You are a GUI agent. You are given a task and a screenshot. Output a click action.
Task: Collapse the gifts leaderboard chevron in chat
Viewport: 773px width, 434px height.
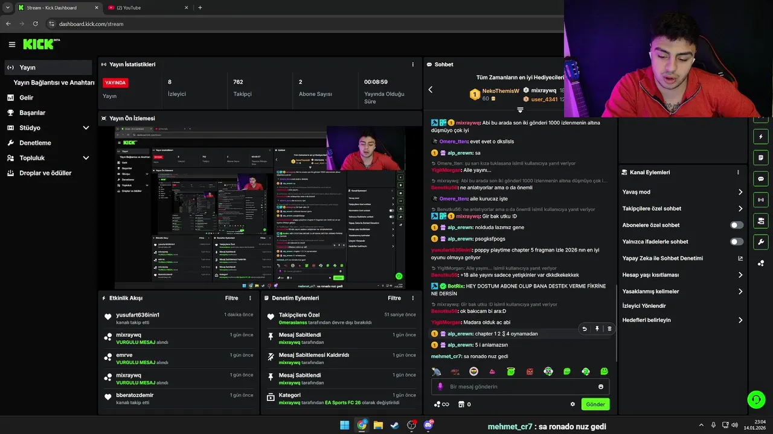click(520, 110)
